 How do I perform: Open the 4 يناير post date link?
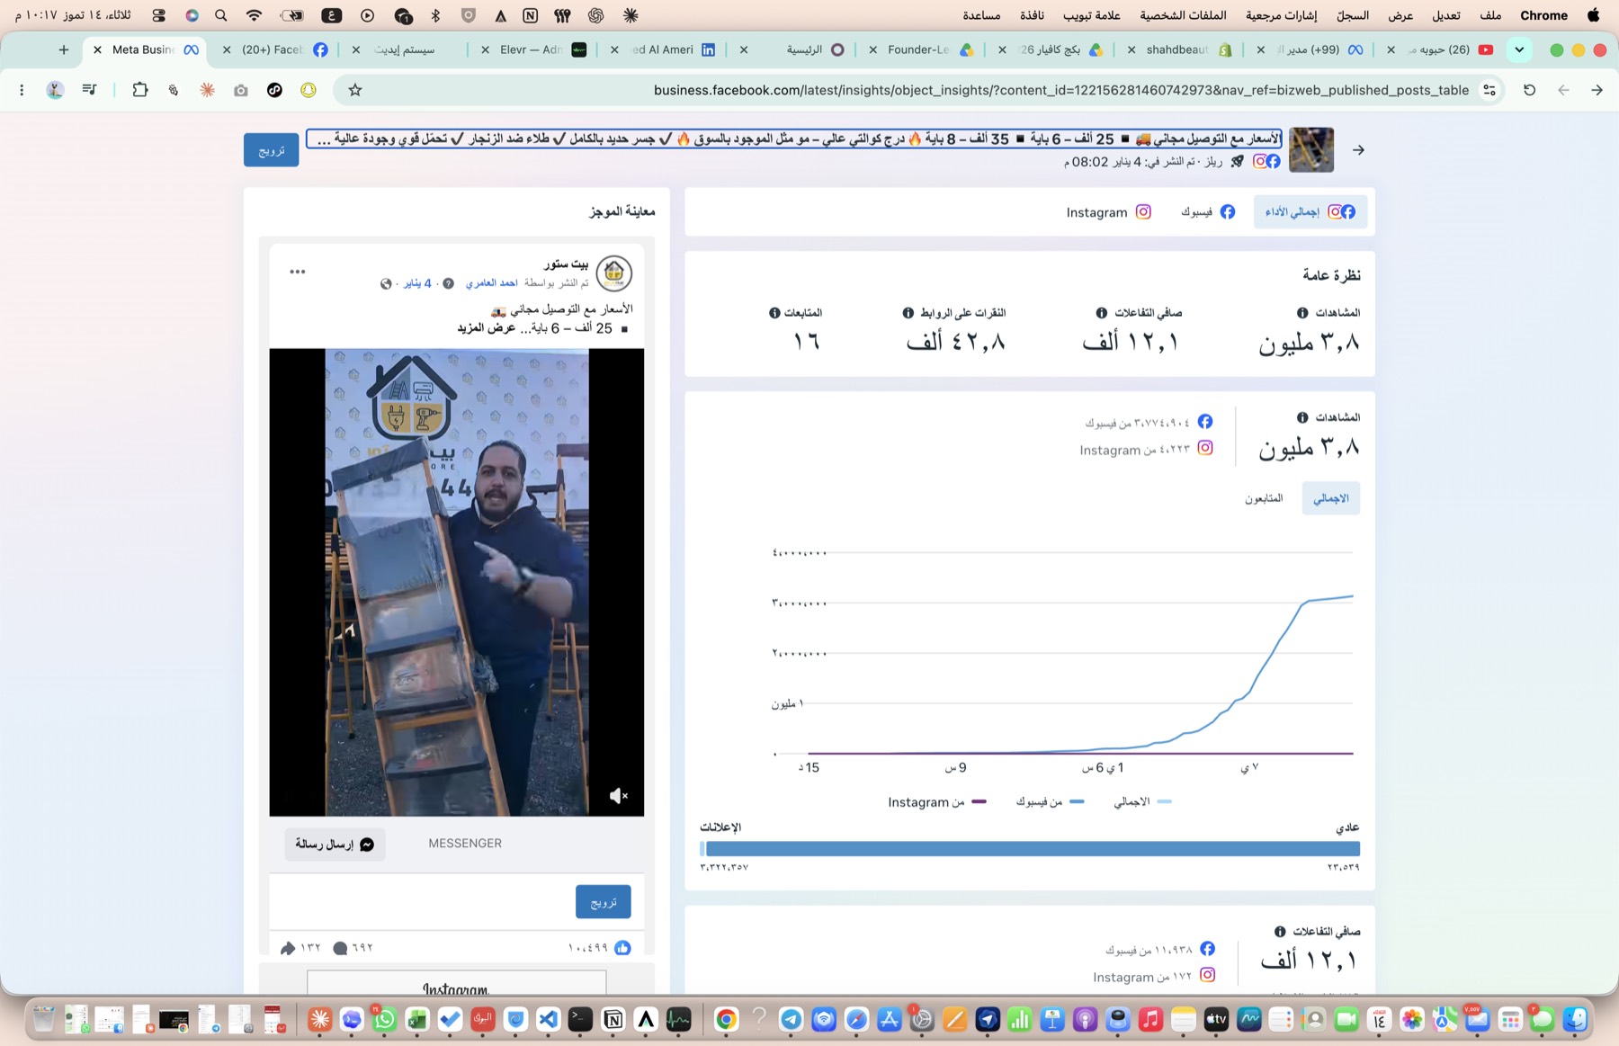417,283
